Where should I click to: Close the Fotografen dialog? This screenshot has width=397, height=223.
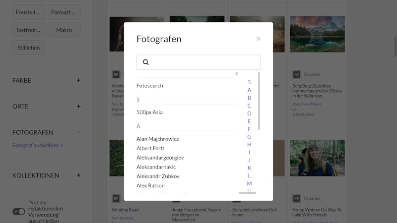(258, 39)
